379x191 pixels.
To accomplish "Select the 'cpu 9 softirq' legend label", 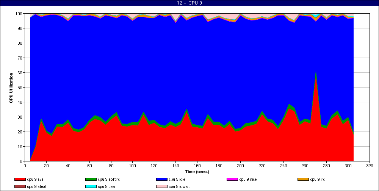I will (x=109, y=180).
